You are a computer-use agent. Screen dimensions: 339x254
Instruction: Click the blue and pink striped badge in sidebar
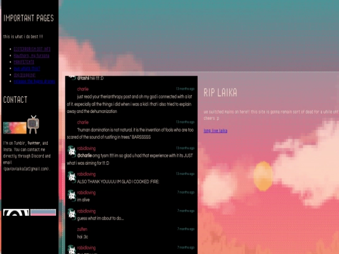point(43,213)
